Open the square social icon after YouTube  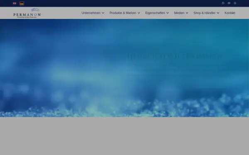235,3
